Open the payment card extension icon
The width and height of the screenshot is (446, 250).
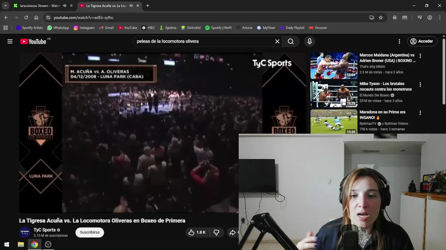coord(405,17)
